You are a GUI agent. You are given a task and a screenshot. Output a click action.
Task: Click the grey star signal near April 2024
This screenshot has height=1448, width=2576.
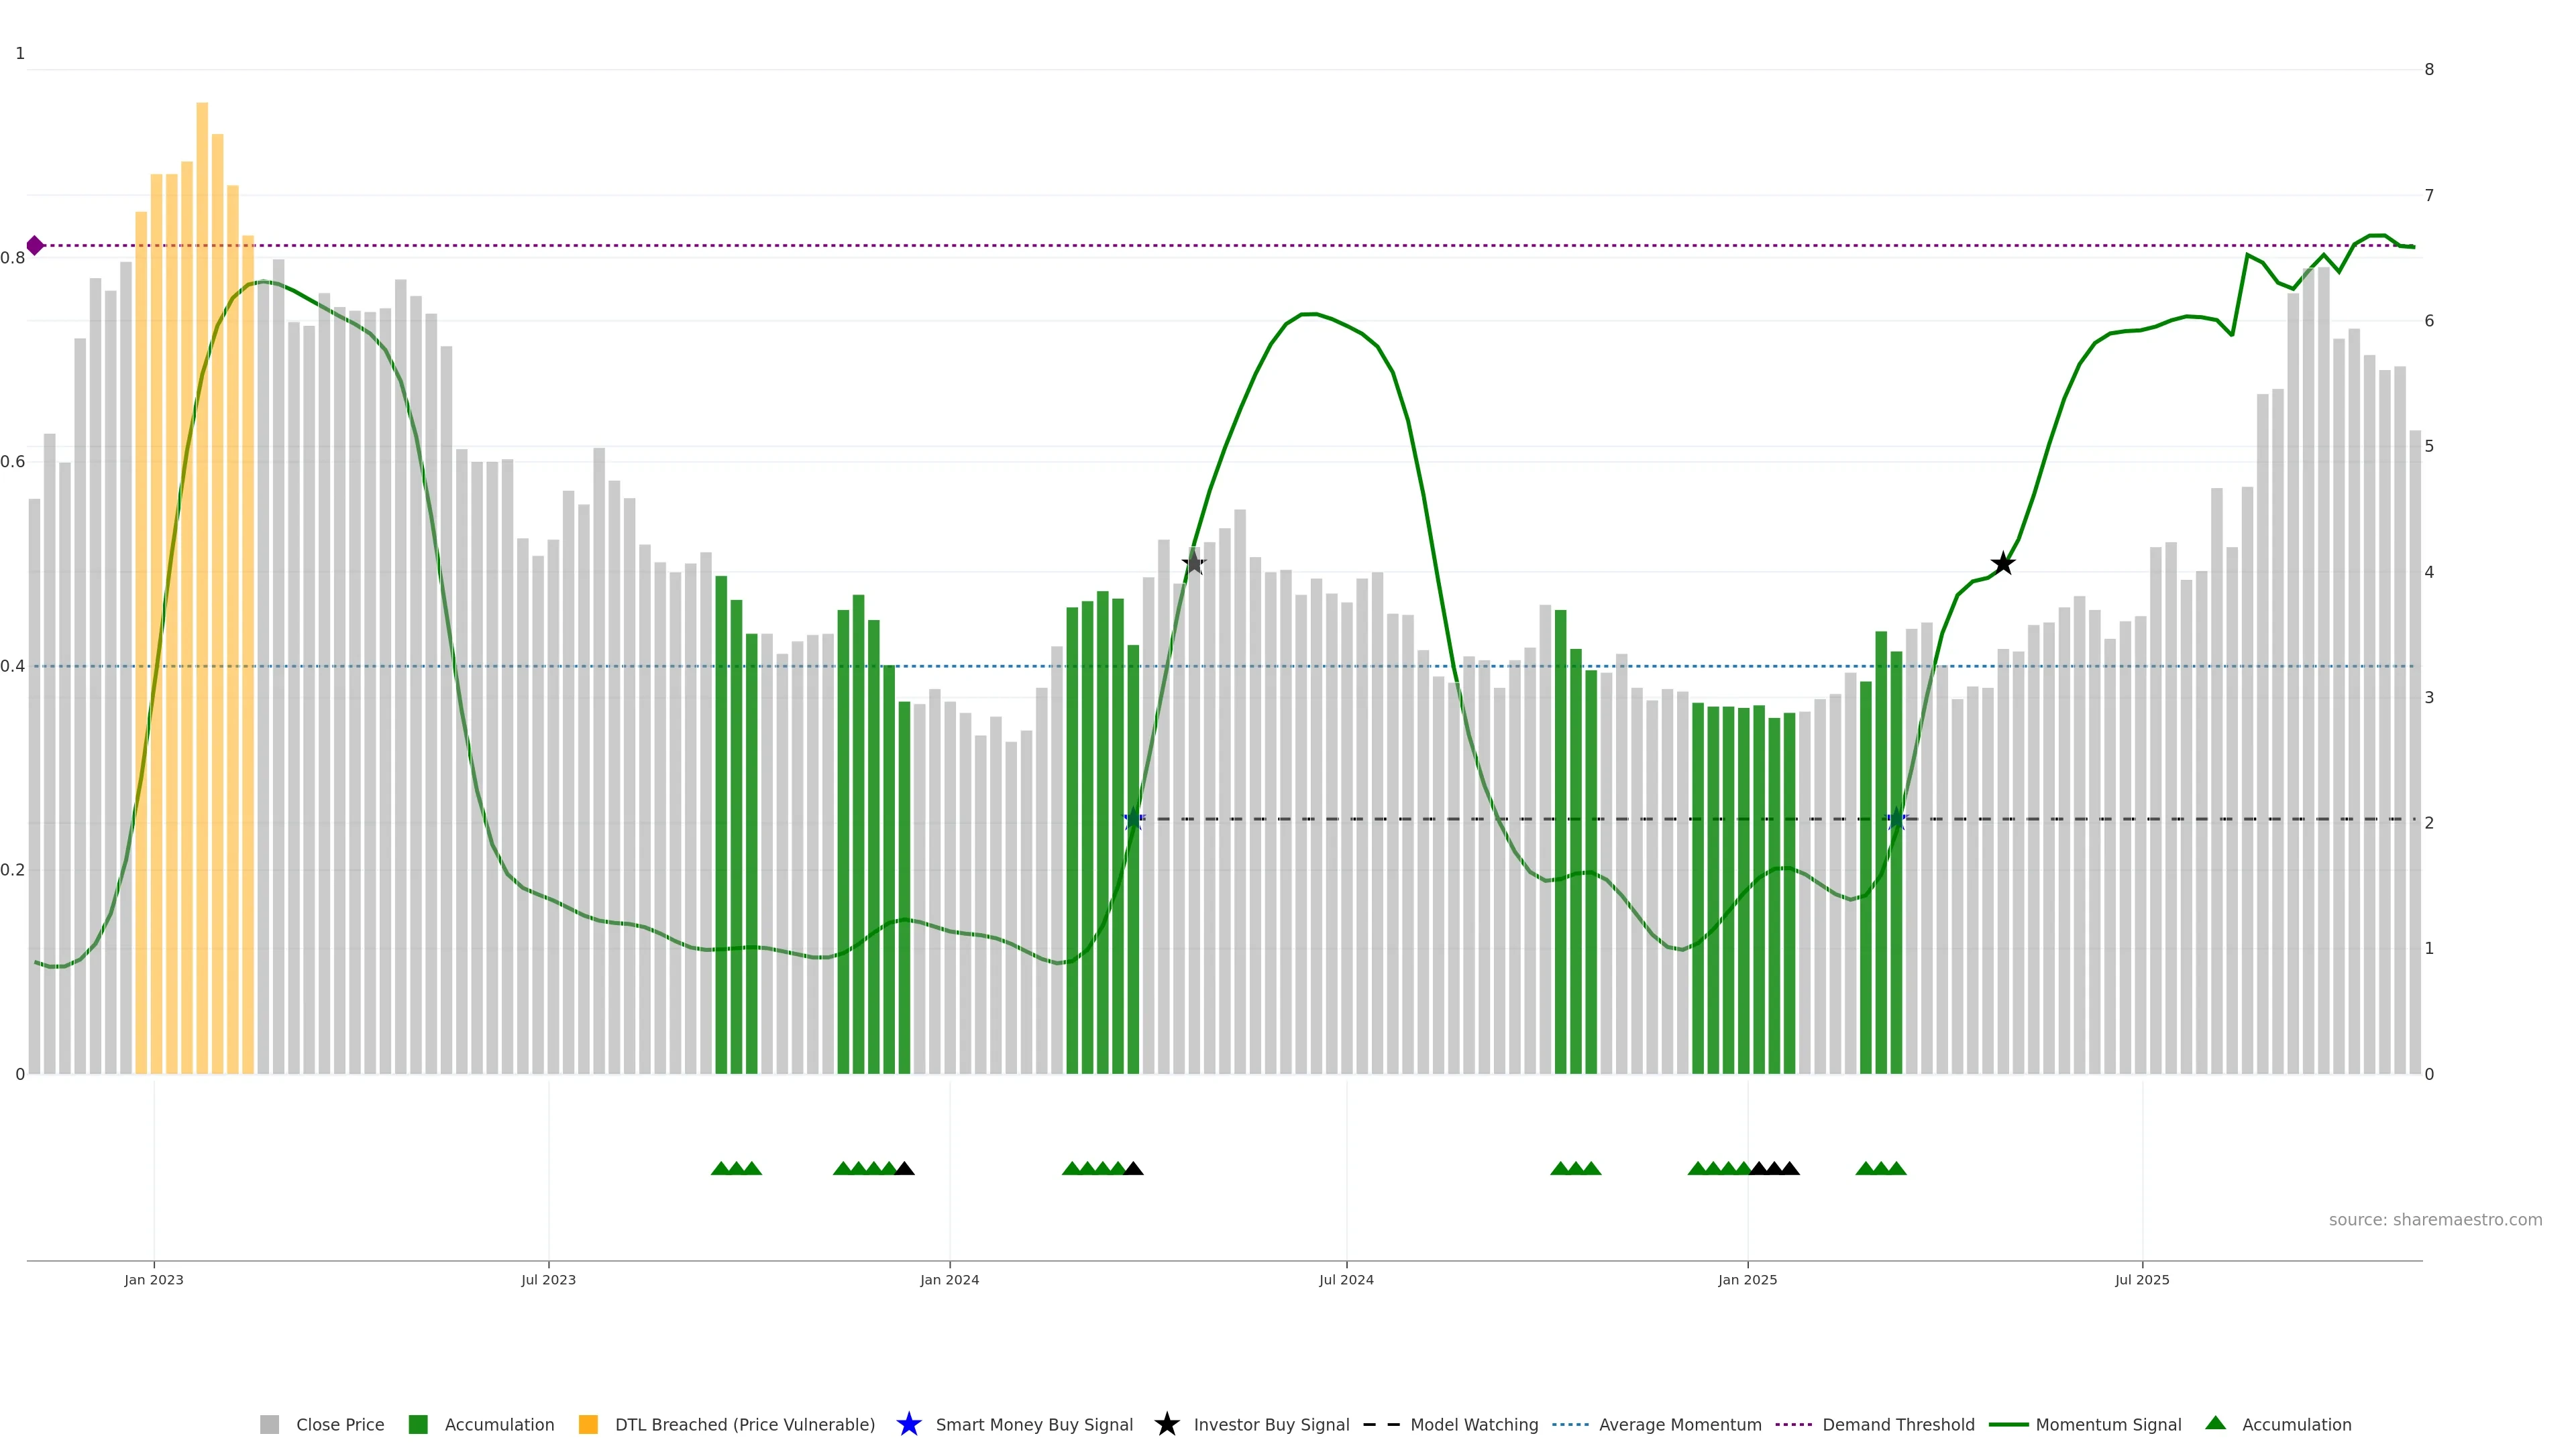[x=1194, y=564]
